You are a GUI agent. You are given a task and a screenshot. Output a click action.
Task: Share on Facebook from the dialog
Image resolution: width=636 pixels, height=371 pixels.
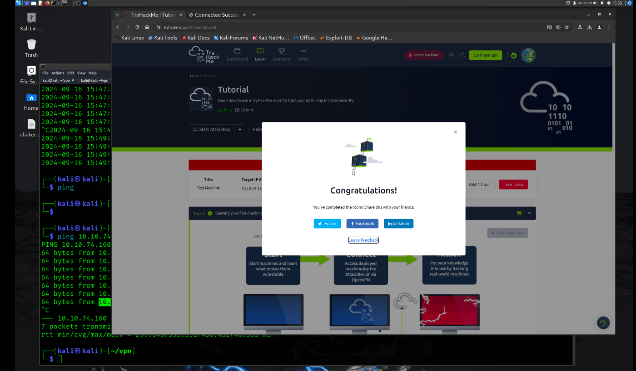pyautogui.click(x=363, y=224)
